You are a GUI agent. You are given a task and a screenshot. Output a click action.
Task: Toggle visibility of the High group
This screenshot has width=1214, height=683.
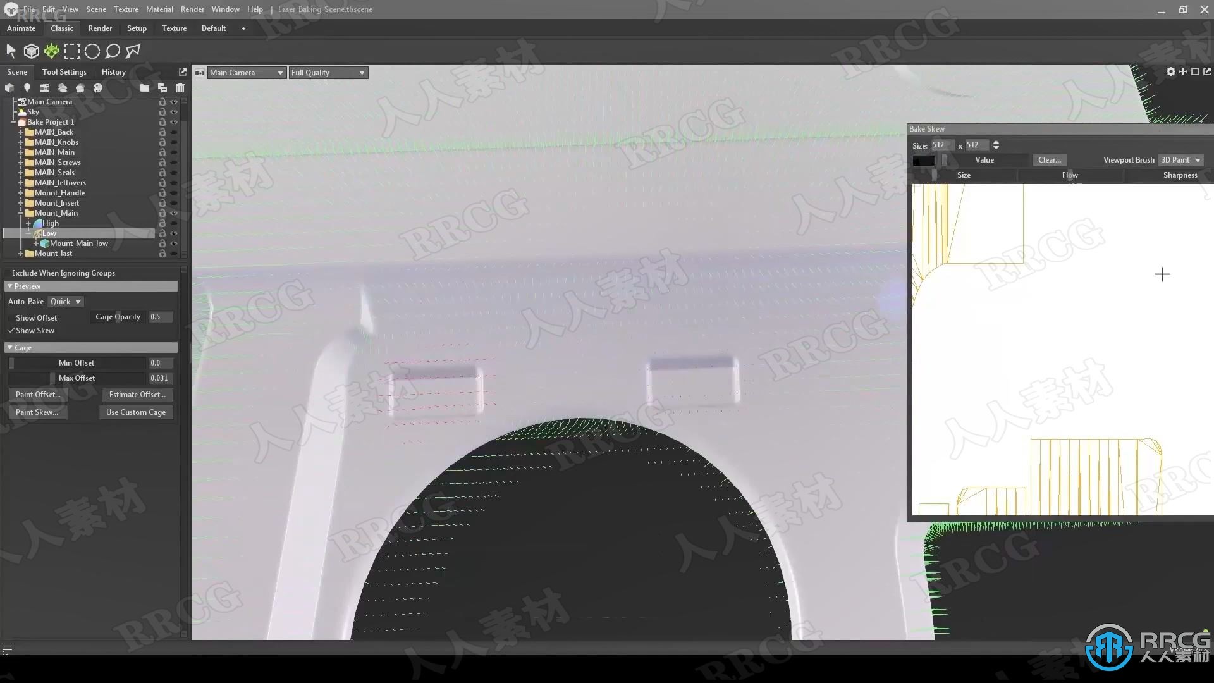174,223
